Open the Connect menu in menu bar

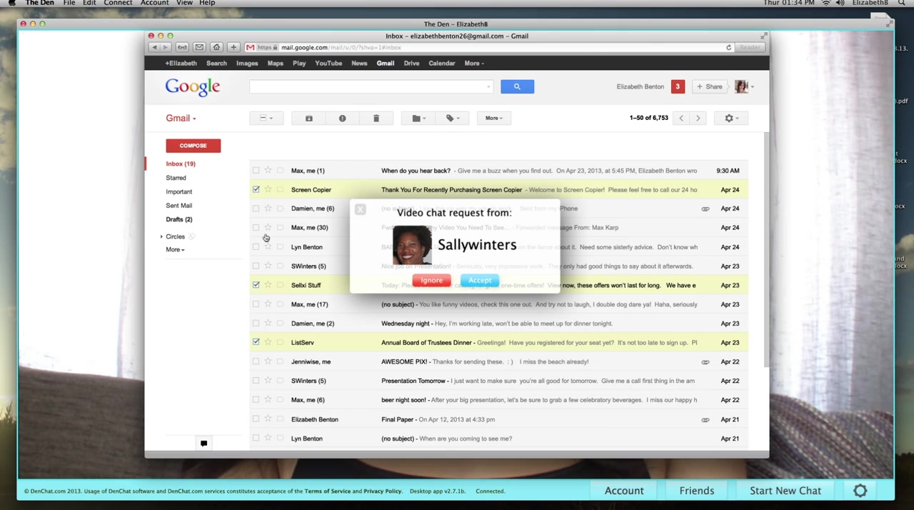pos(118,4)
